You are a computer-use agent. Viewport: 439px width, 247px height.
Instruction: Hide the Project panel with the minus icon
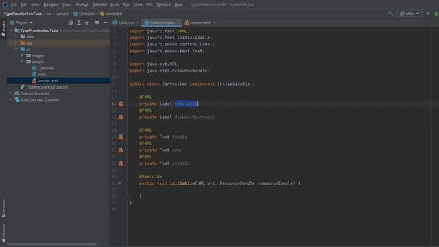105,23
